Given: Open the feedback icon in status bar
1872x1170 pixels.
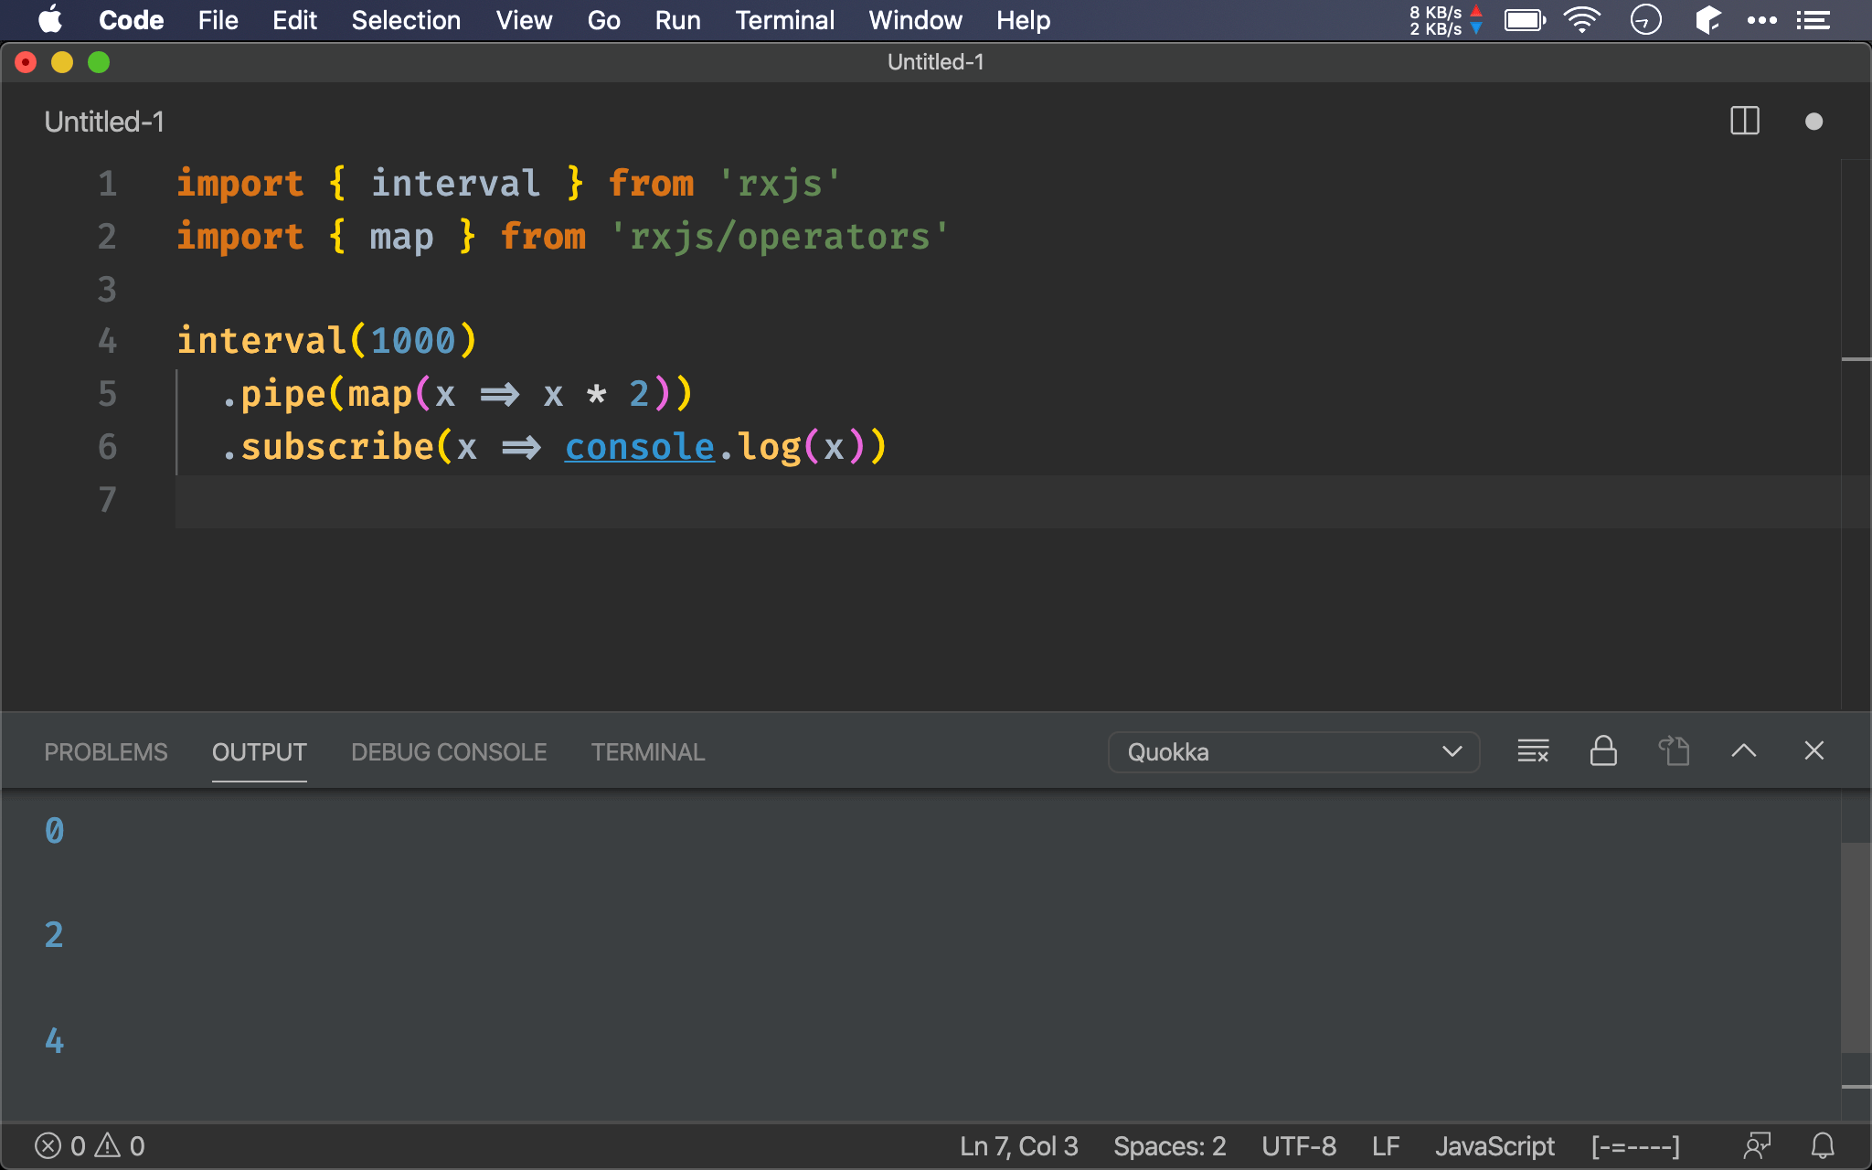Looking at the screenshot, I should [1757, 1146].
